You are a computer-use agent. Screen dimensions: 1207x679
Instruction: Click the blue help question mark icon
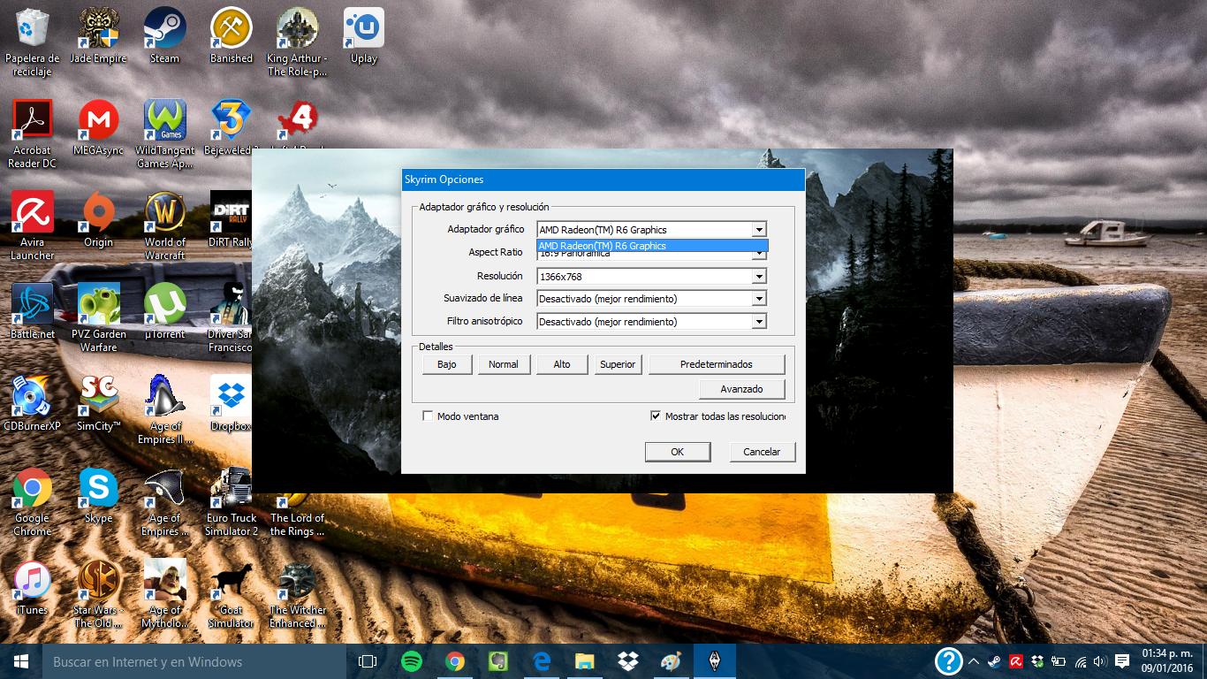click(948, 661)
